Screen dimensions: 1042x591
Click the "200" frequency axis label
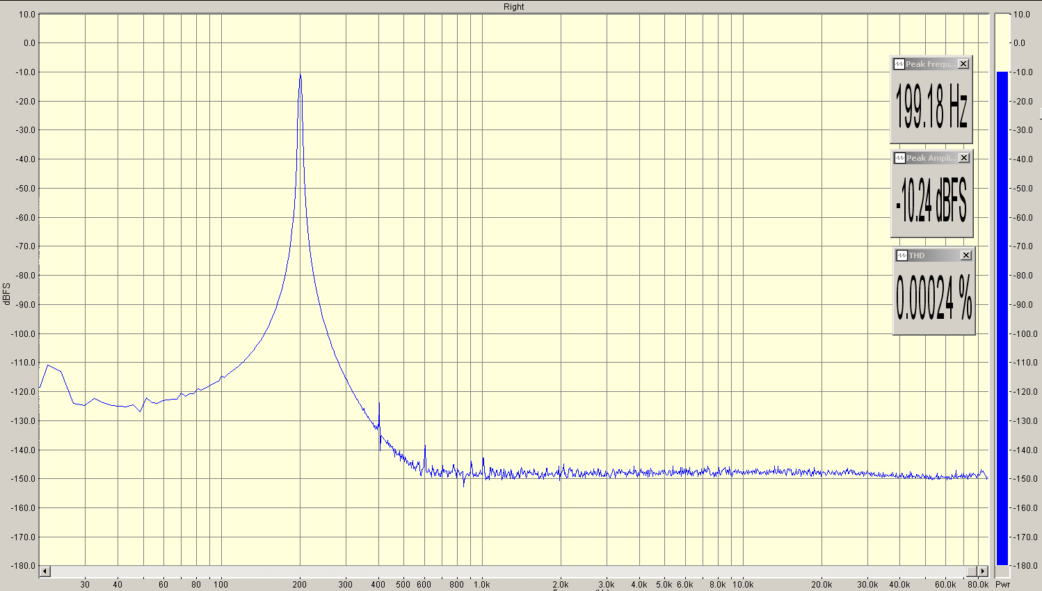[300, 584]
